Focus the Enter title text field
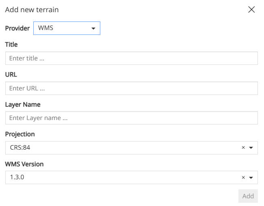The height and width of the screenshot is (206, 264). [x=131, y=58]
